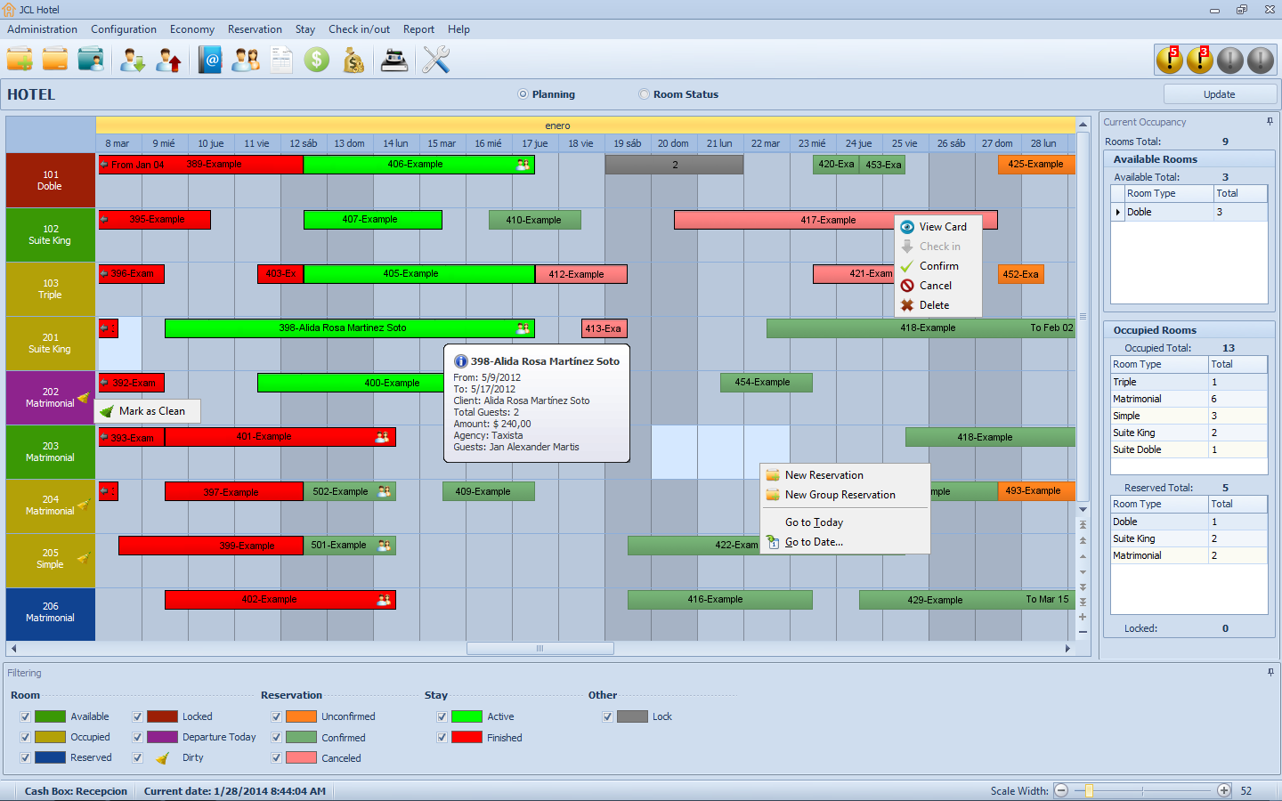Select the Room Status radio button
The image size is (1282, 801).
pyautogui.click(x=644, y=94)
